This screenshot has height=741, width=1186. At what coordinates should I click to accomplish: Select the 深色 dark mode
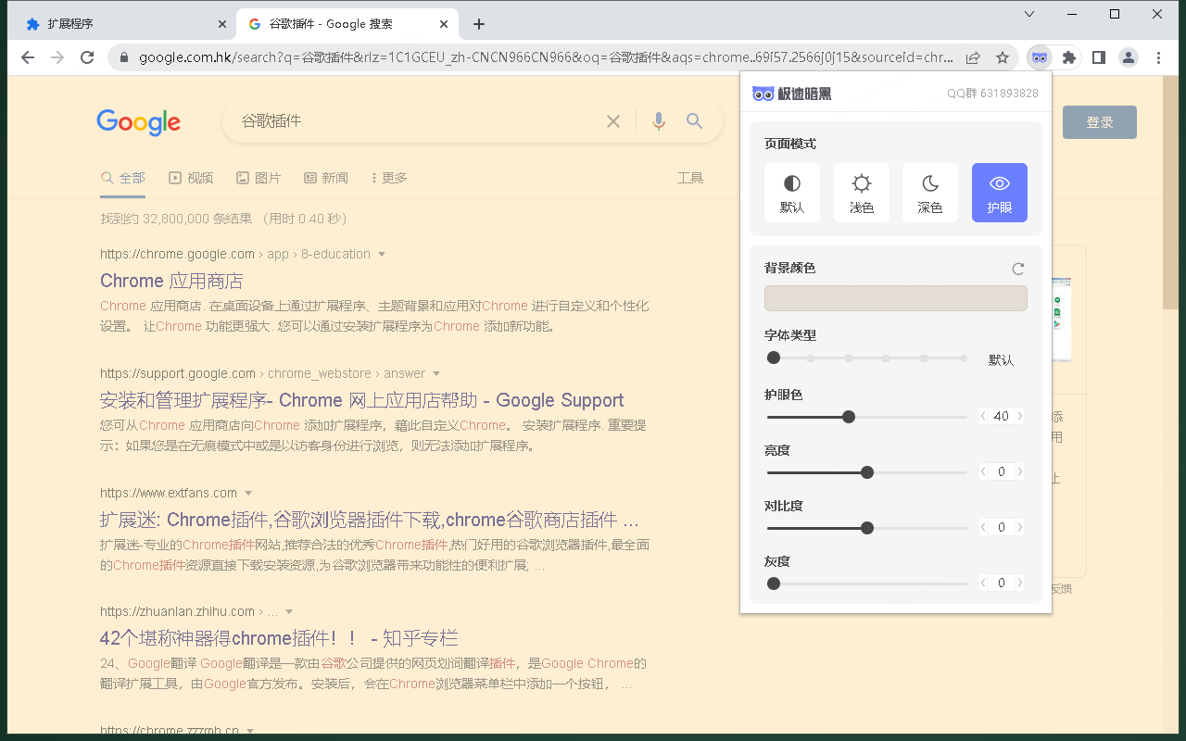point(930,193)
